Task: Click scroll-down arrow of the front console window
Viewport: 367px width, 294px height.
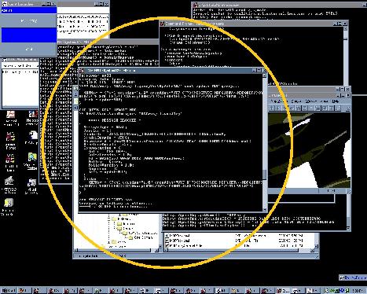Action: 264,209
